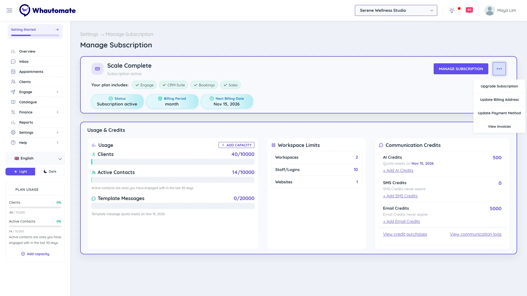Click Maya Lim's profile avatar
The height and width of the screenshot is (296, 527).
click(x=489, y=10)
